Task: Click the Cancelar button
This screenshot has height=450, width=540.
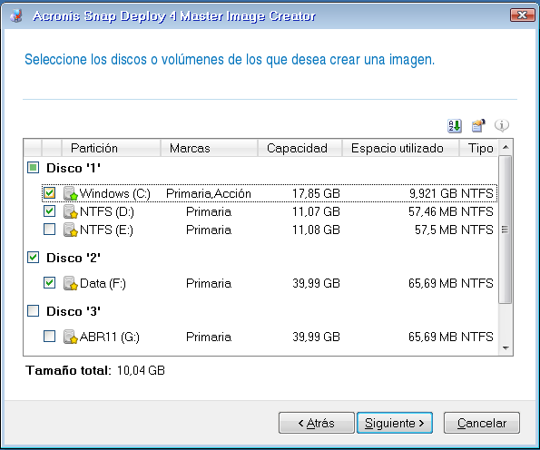Action: pyautogui.click(x=481, y=423)
